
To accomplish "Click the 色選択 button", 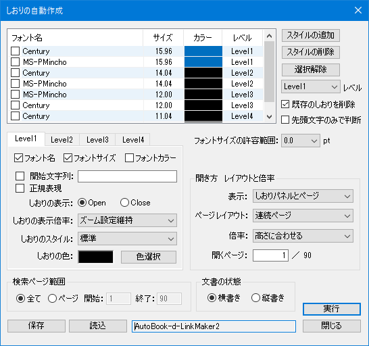I will coord(149,257).
